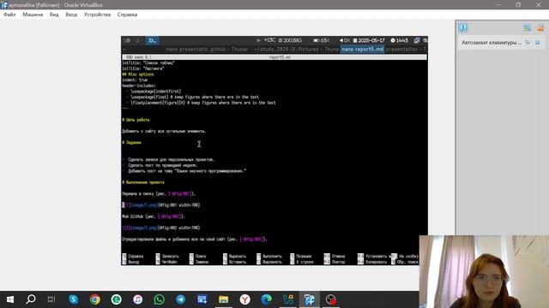Select the active VirtualBox VM taskbar icon

coord(310,299)
